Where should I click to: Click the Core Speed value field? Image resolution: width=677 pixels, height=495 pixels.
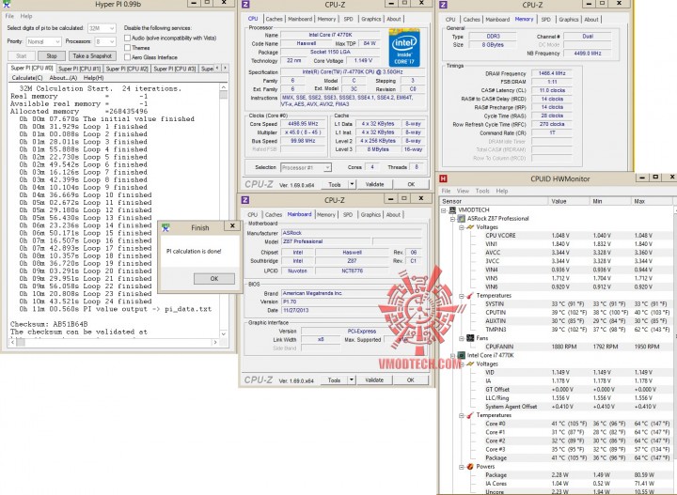point(304,124)
